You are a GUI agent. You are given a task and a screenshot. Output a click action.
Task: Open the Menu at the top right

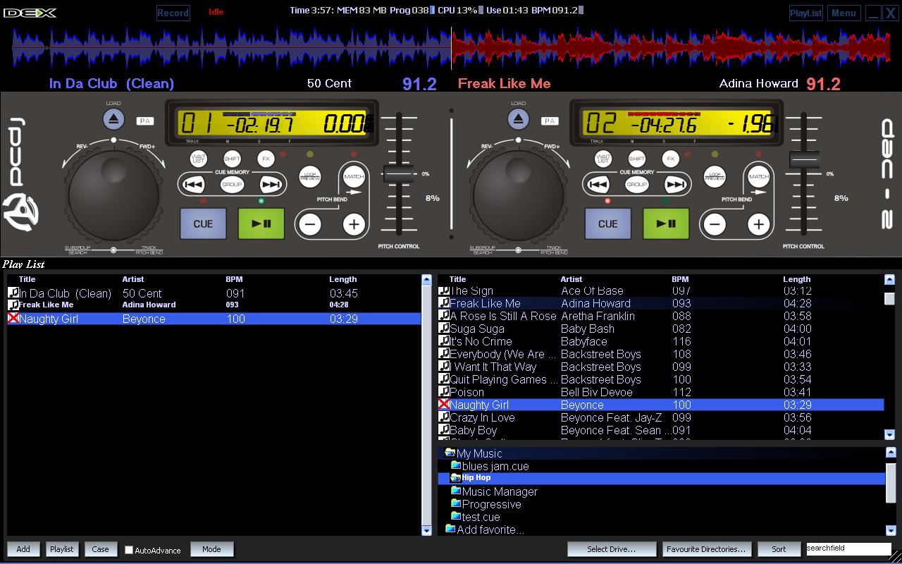[x=844, y=12]
